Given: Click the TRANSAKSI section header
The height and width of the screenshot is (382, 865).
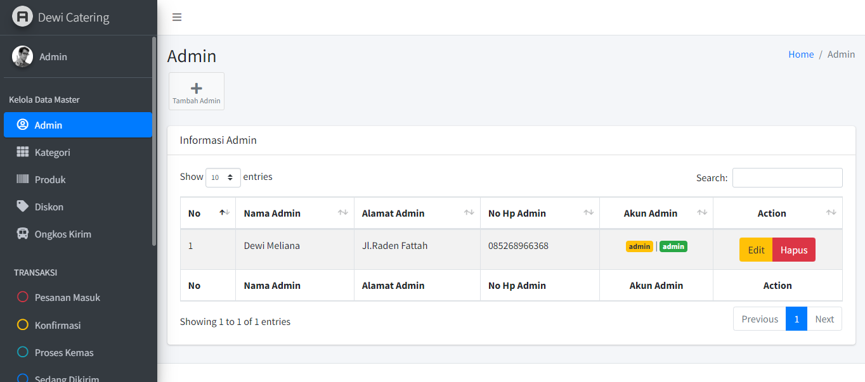Looking at the screenshot, I should pos(36,272).
